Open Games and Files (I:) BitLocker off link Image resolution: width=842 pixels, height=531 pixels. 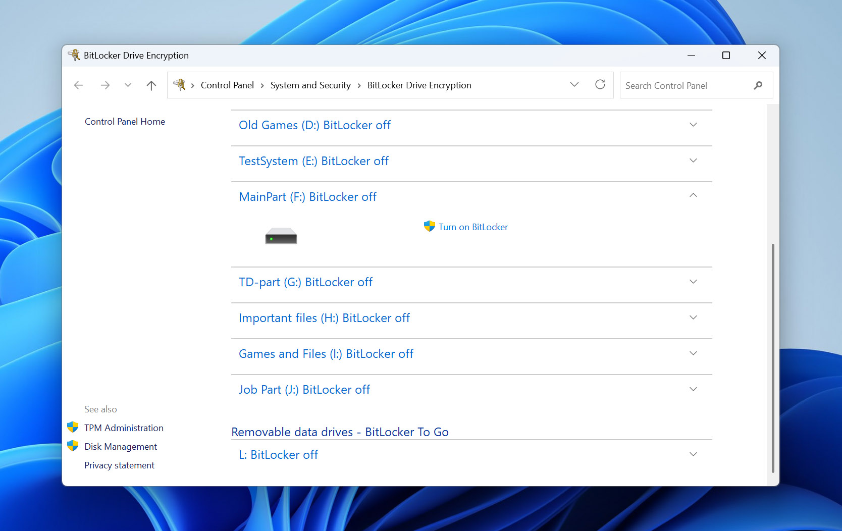(x=326, y=354)
